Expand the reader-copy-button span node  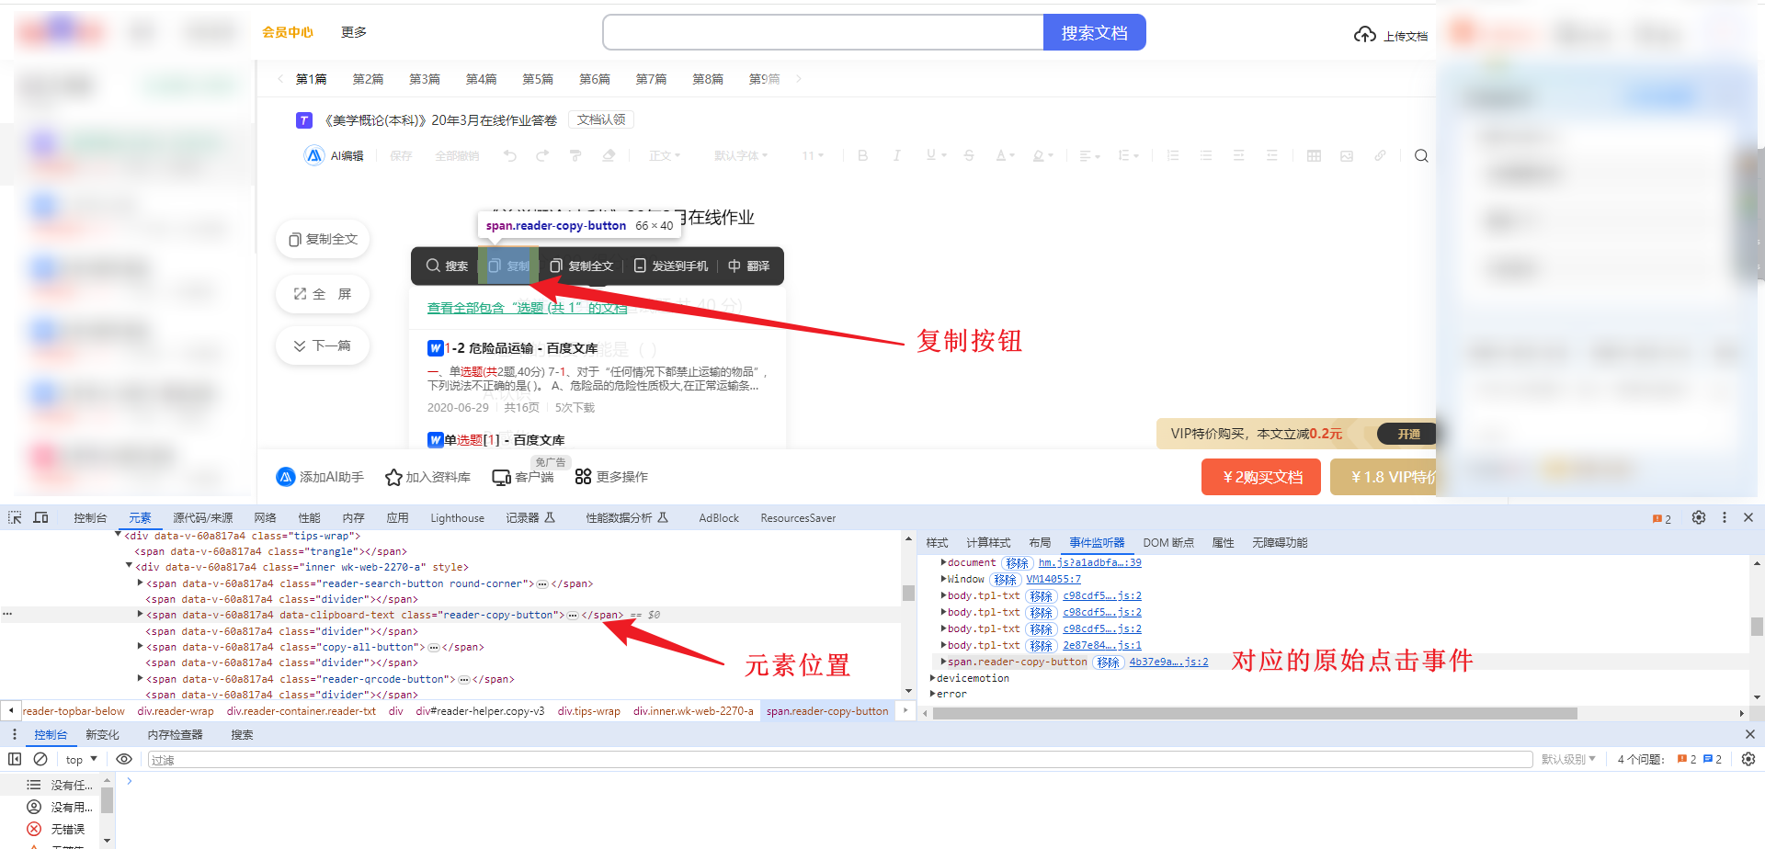[x=140, y=615]
